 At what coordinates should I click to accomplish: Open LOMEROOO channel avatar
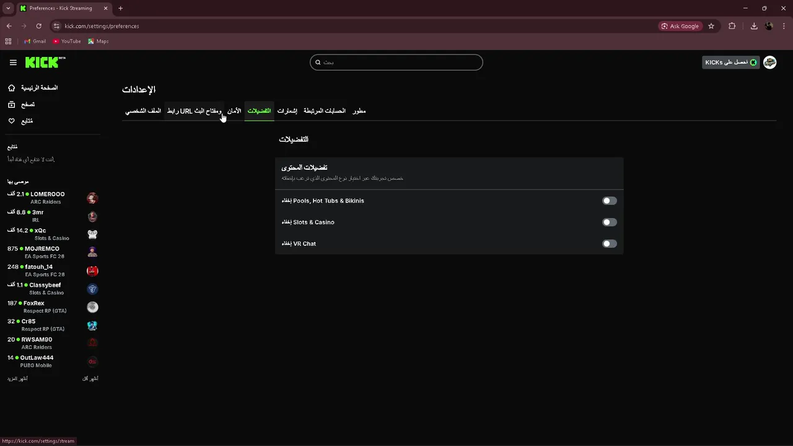point(92,198)
